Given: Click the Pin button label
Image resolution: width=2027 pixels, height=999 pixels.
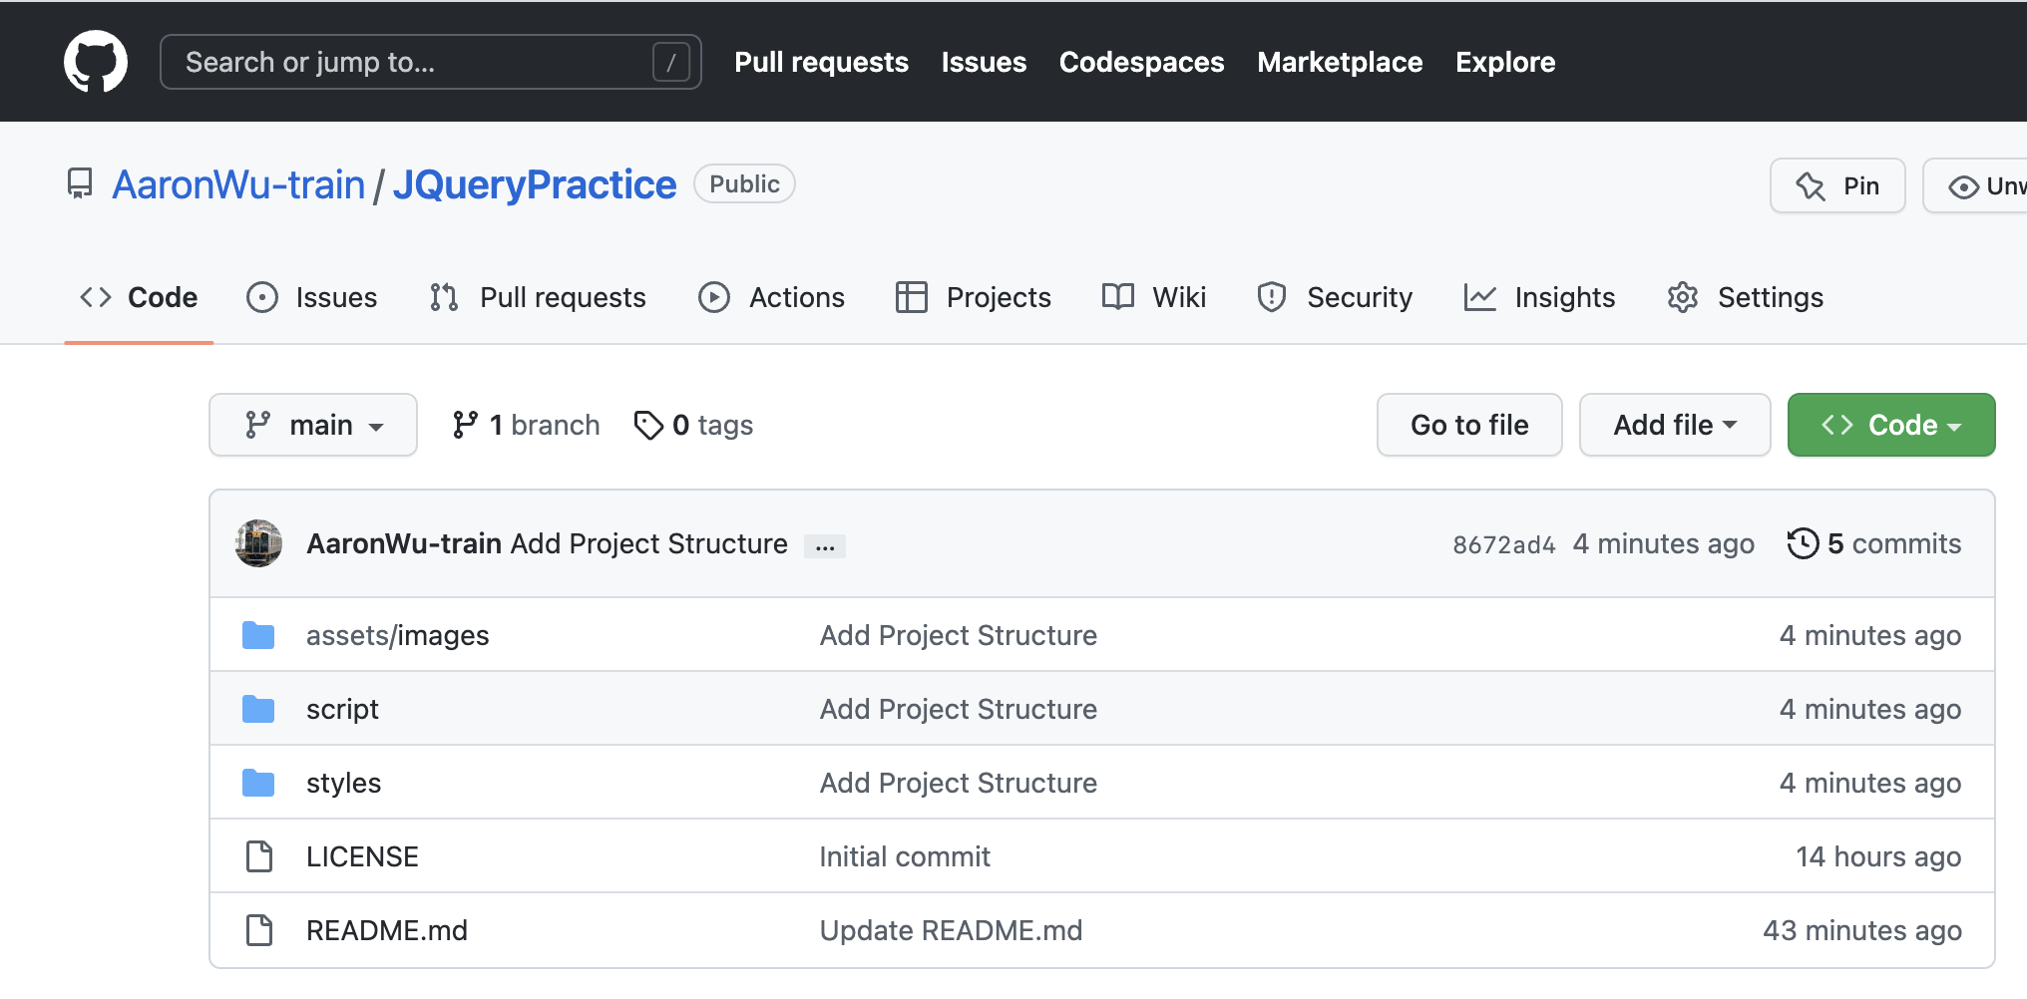Looking at the screenshot, I should pyautogui.click(x=1861, y=186).
